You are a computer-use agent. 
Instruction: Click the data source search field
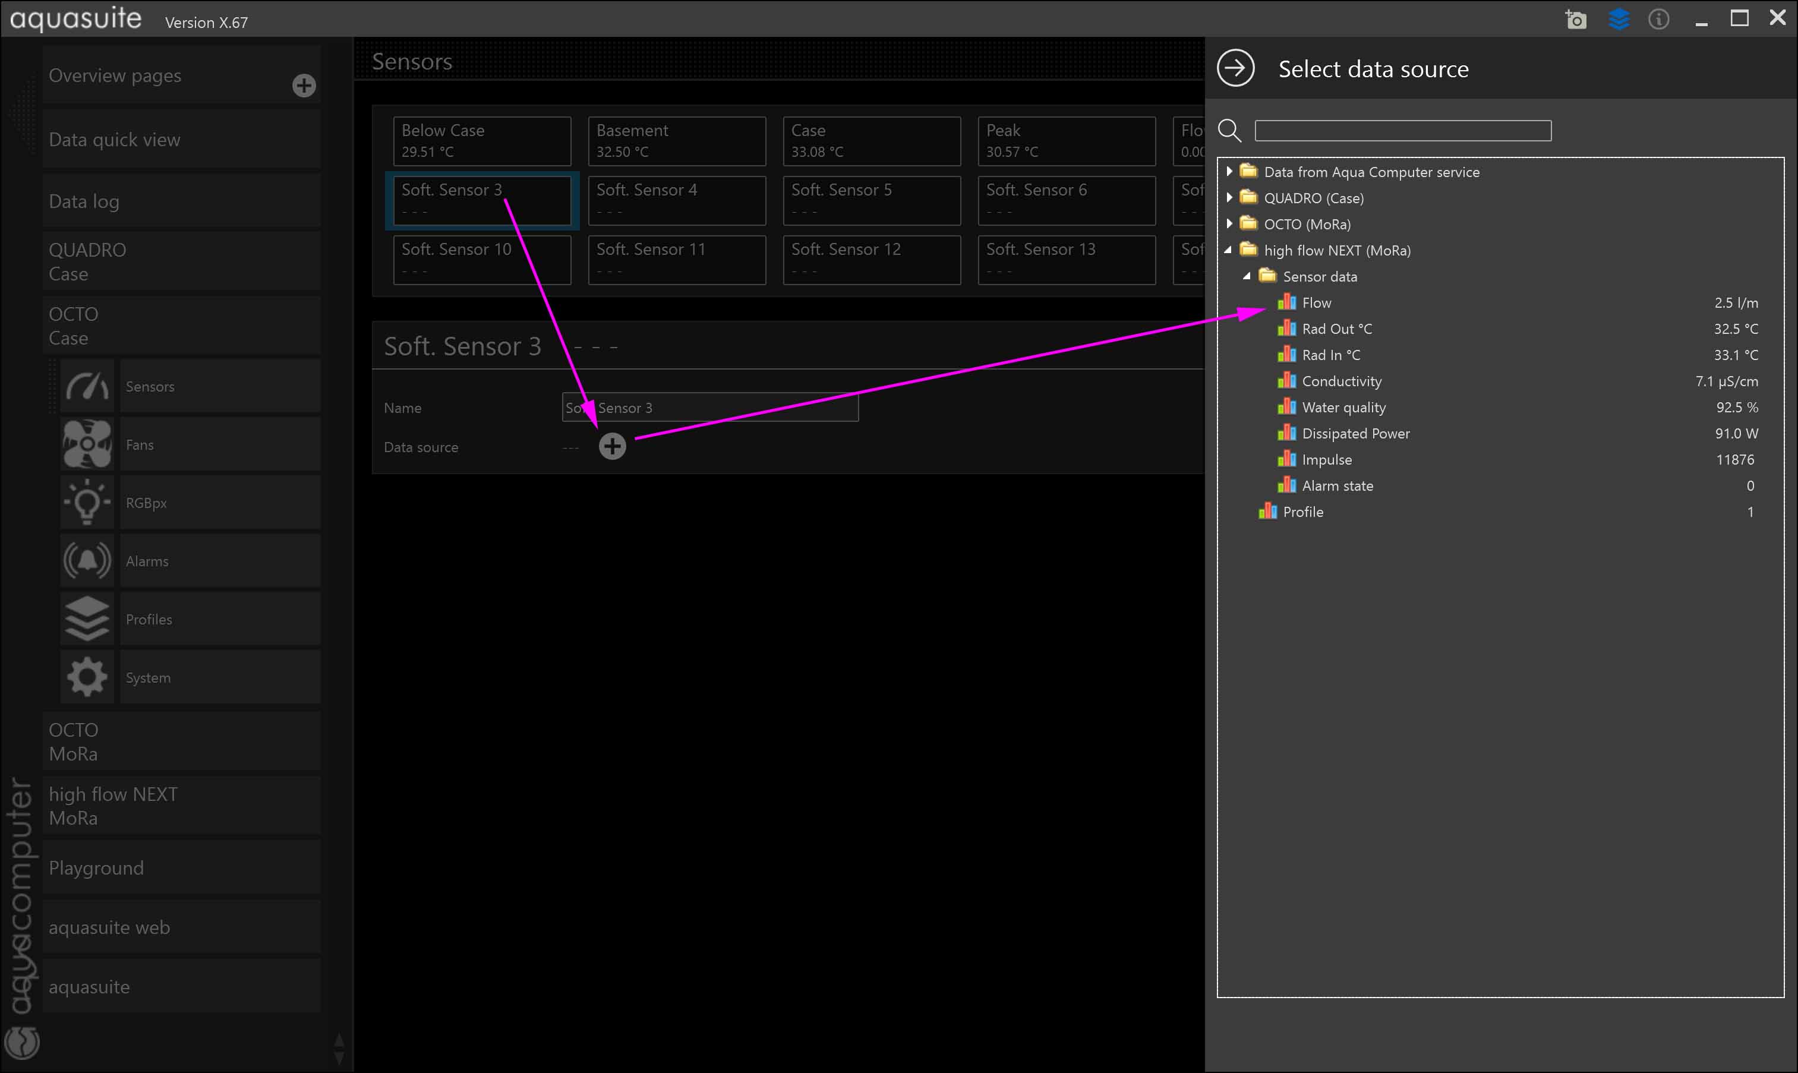click(1402, 131)
